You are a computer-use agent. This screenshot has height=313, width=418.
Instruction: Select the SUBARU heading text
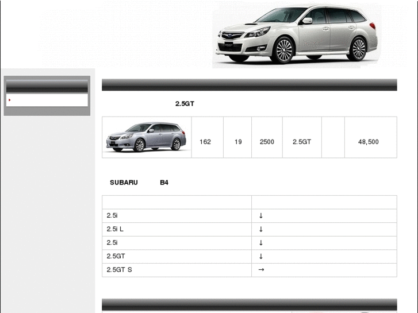click(x=124, y=183)
